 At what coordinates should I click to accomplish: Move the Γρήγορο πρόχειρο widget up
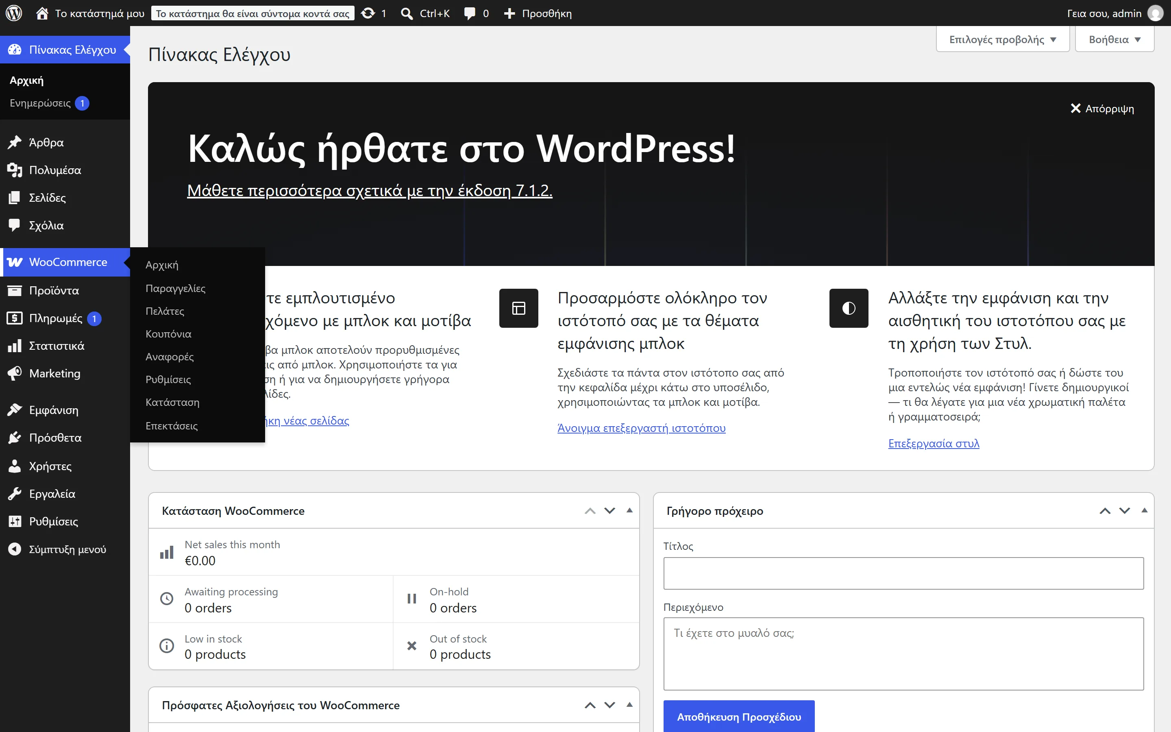click(x=1105, y=511)
